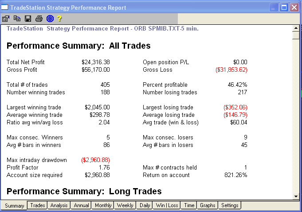This screenshot has width=302, height=212.
Task: Open the Trades tab
Action: (38, 205)
